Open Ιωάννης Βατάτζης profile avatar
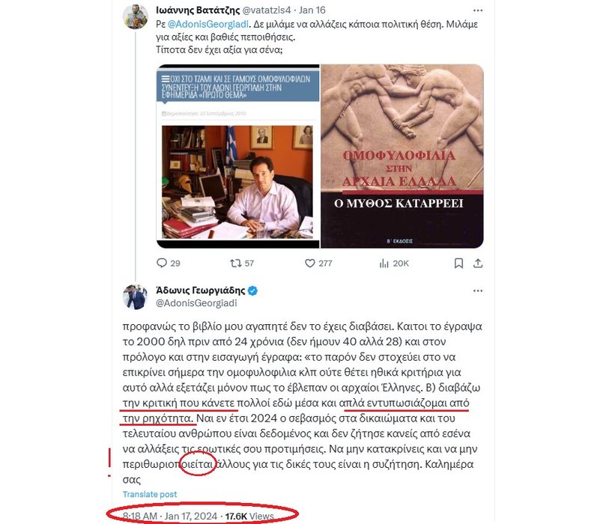Viewport: 603px width, 524px height. (x=136, y=16)
